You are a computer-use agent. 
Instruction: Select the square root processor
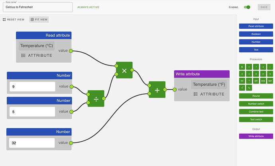pyautogui.click(x=242, y=87)
